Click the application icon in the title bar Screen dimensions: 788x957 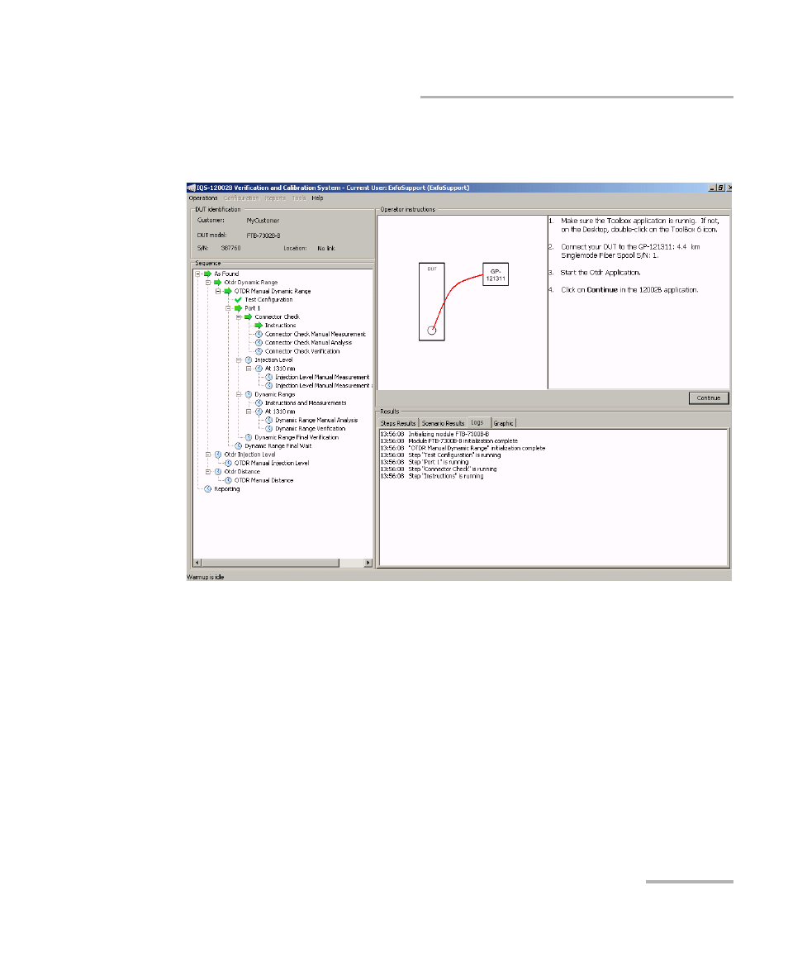[x=192, y=188]
